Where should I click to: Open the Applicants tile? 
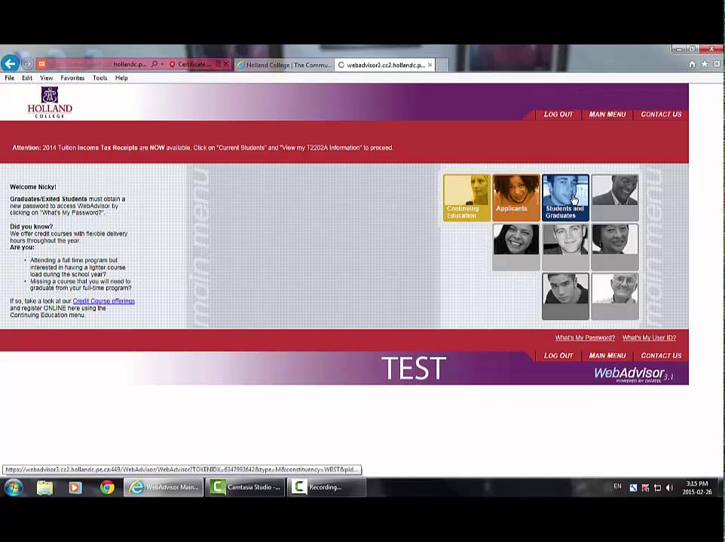[x=516, y=197]
